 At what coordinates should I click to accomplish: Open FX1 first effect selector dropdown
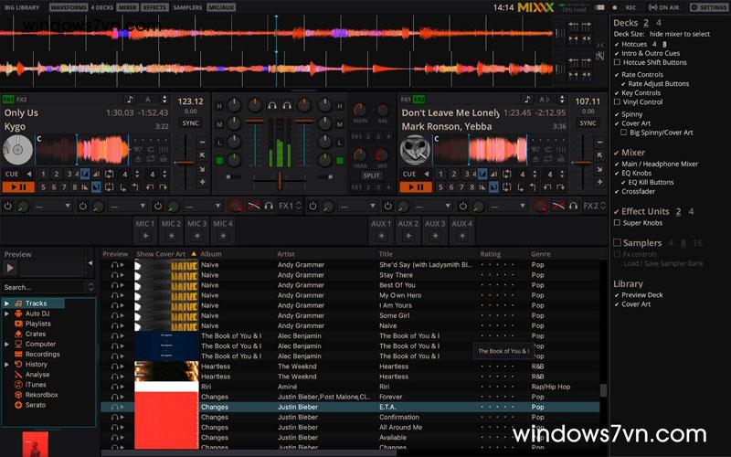point(53,206)
